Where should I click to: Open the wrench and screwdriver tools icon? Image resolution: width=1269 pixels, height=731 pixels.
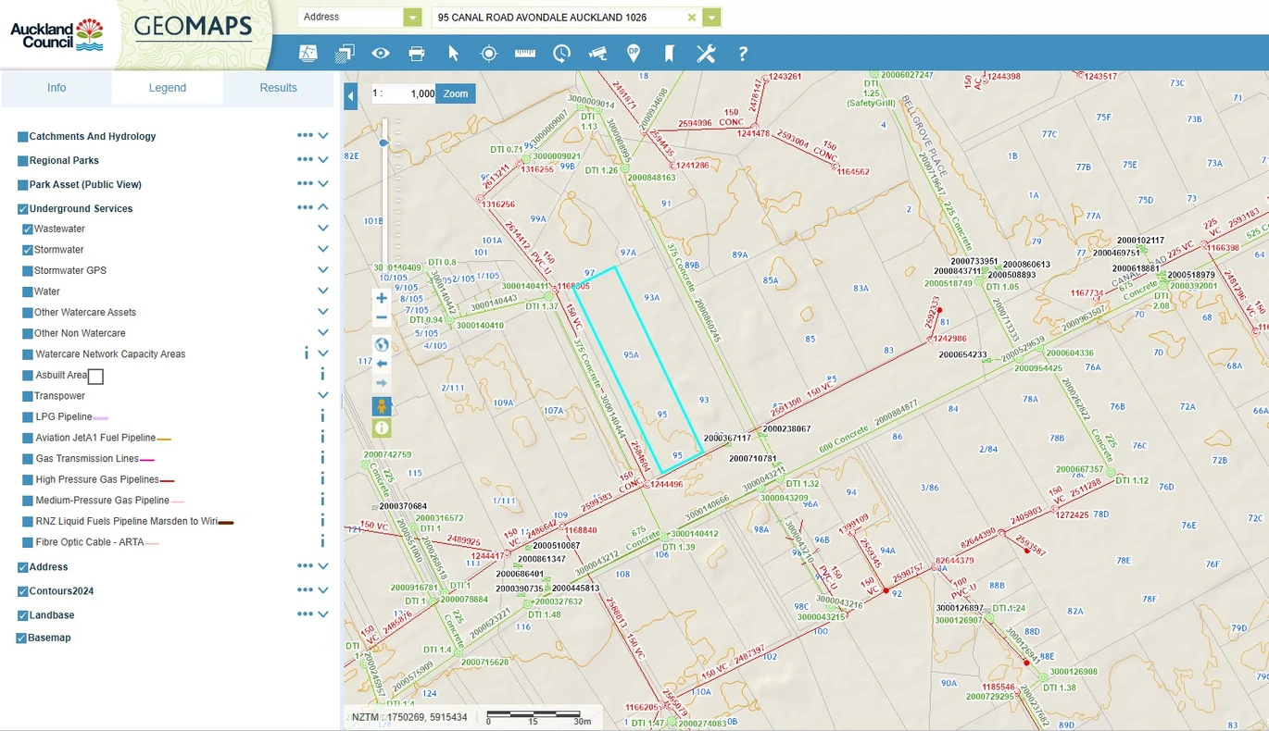(x=706, y=54)
